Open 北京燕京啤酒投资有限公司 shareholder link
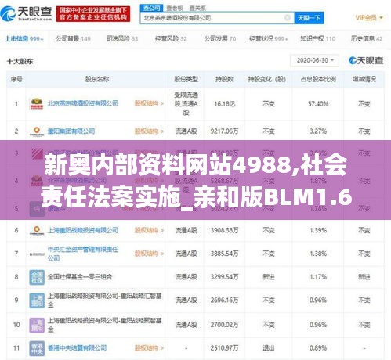The height and width of the screenshot is (360, 391). 83,103
